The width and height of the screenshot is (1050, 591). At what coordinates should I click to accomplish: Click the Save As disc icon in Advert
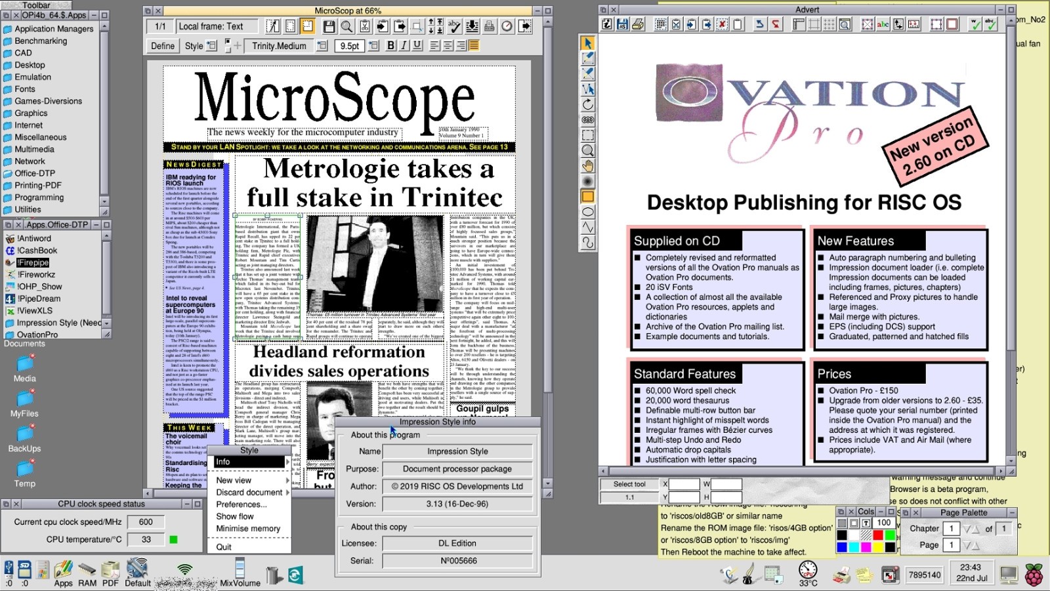coord(622,24)
